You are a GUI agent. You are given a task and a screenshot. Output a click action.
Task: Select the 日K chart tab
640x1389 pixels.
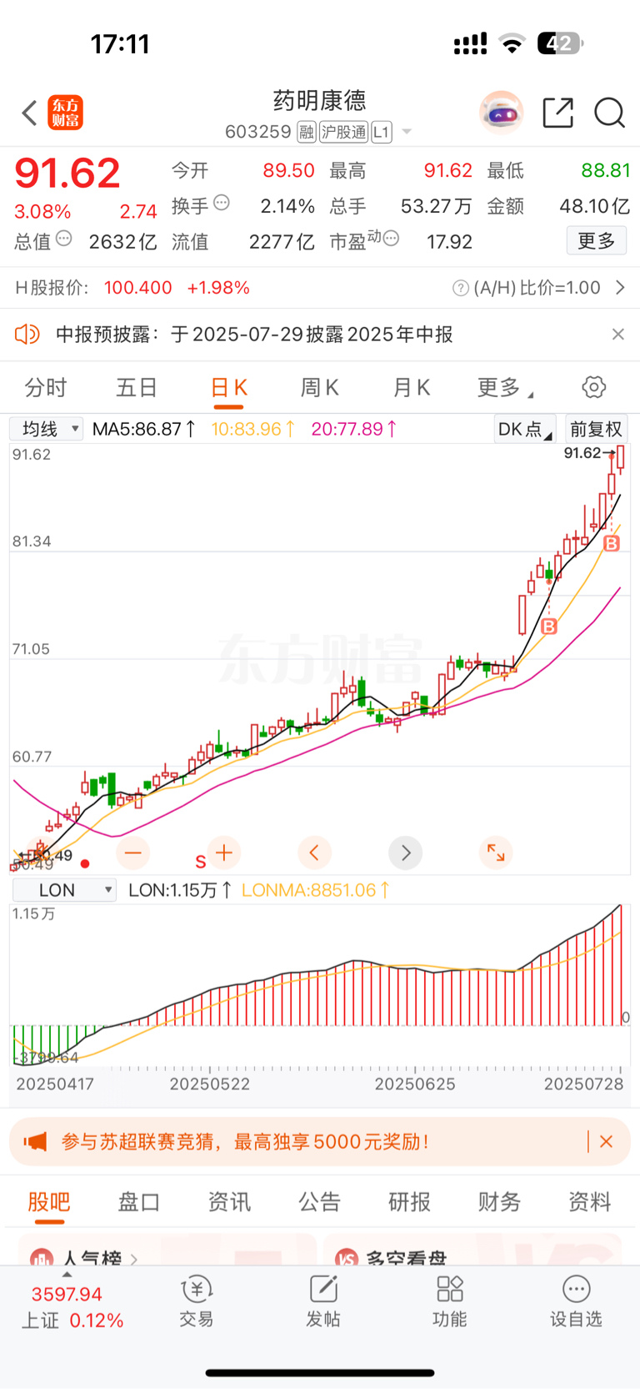[228, 388]
